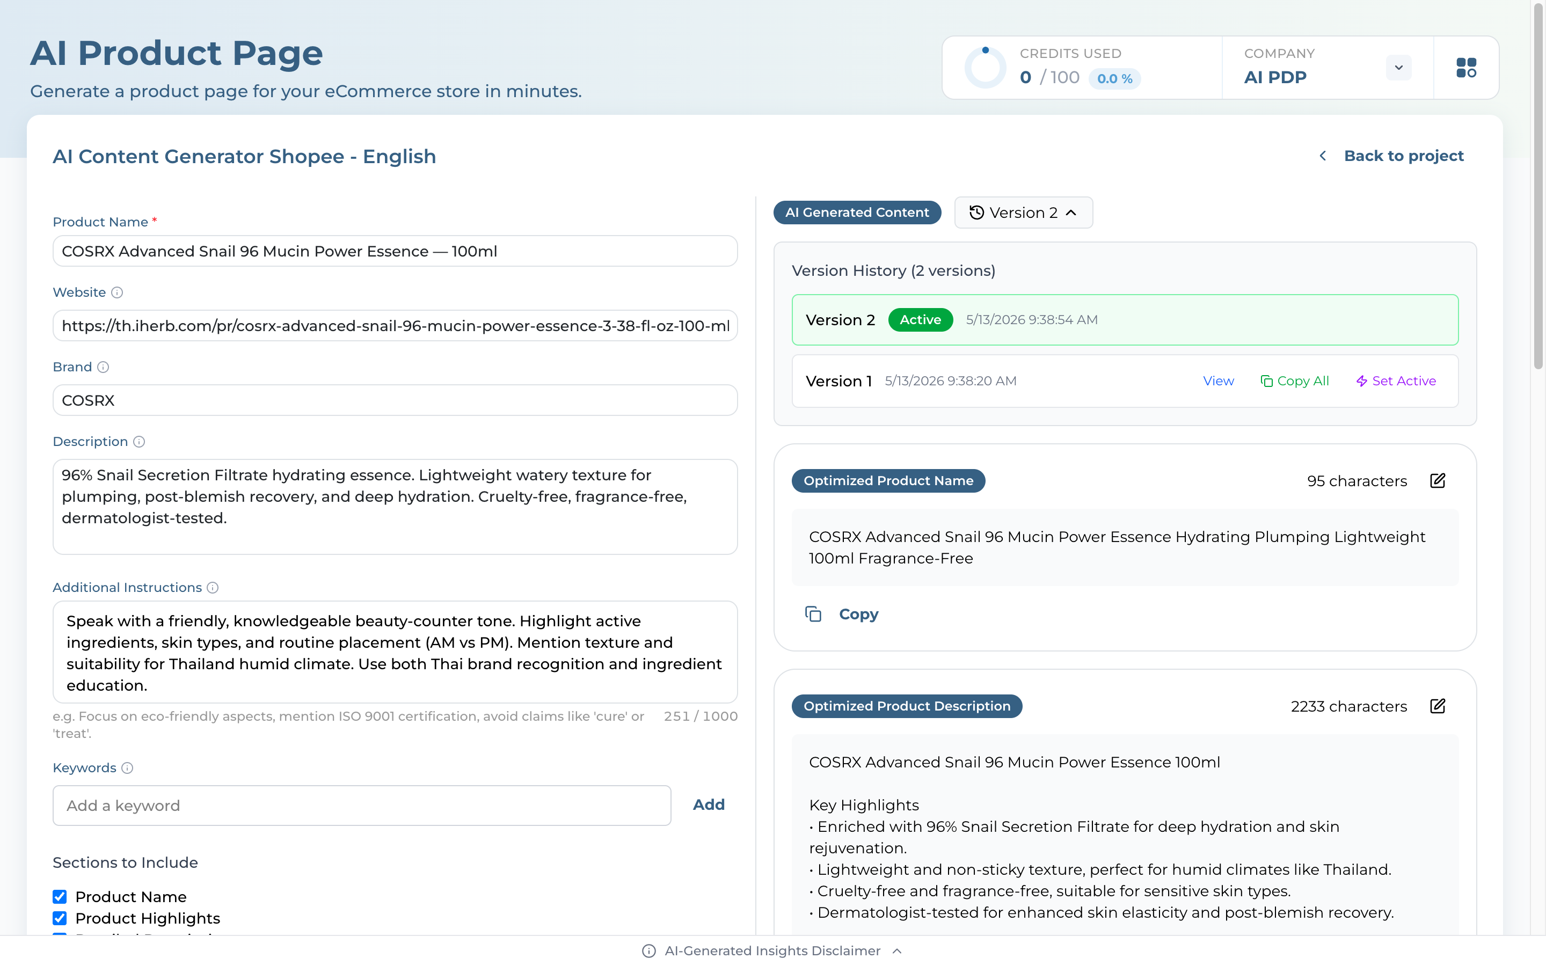Click the 95 characters count
Screen dimensions: 1546x966
click(1357, 481)
